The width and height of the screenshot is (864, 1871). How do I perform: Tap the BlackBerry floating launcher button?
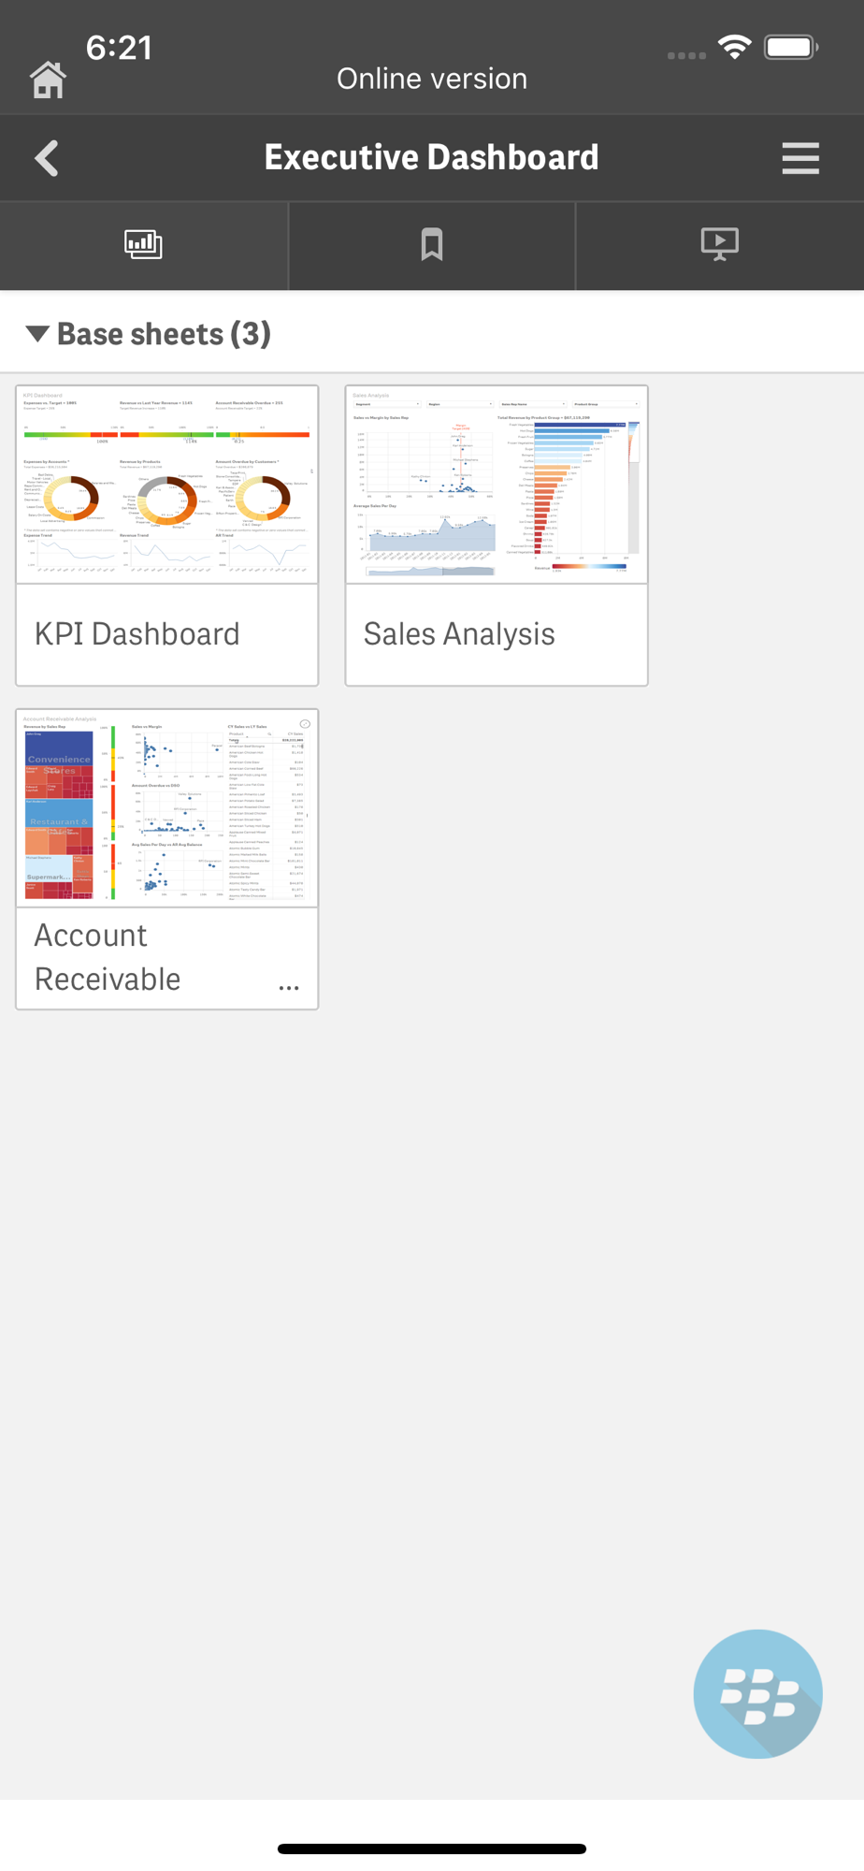[757, 1694]
